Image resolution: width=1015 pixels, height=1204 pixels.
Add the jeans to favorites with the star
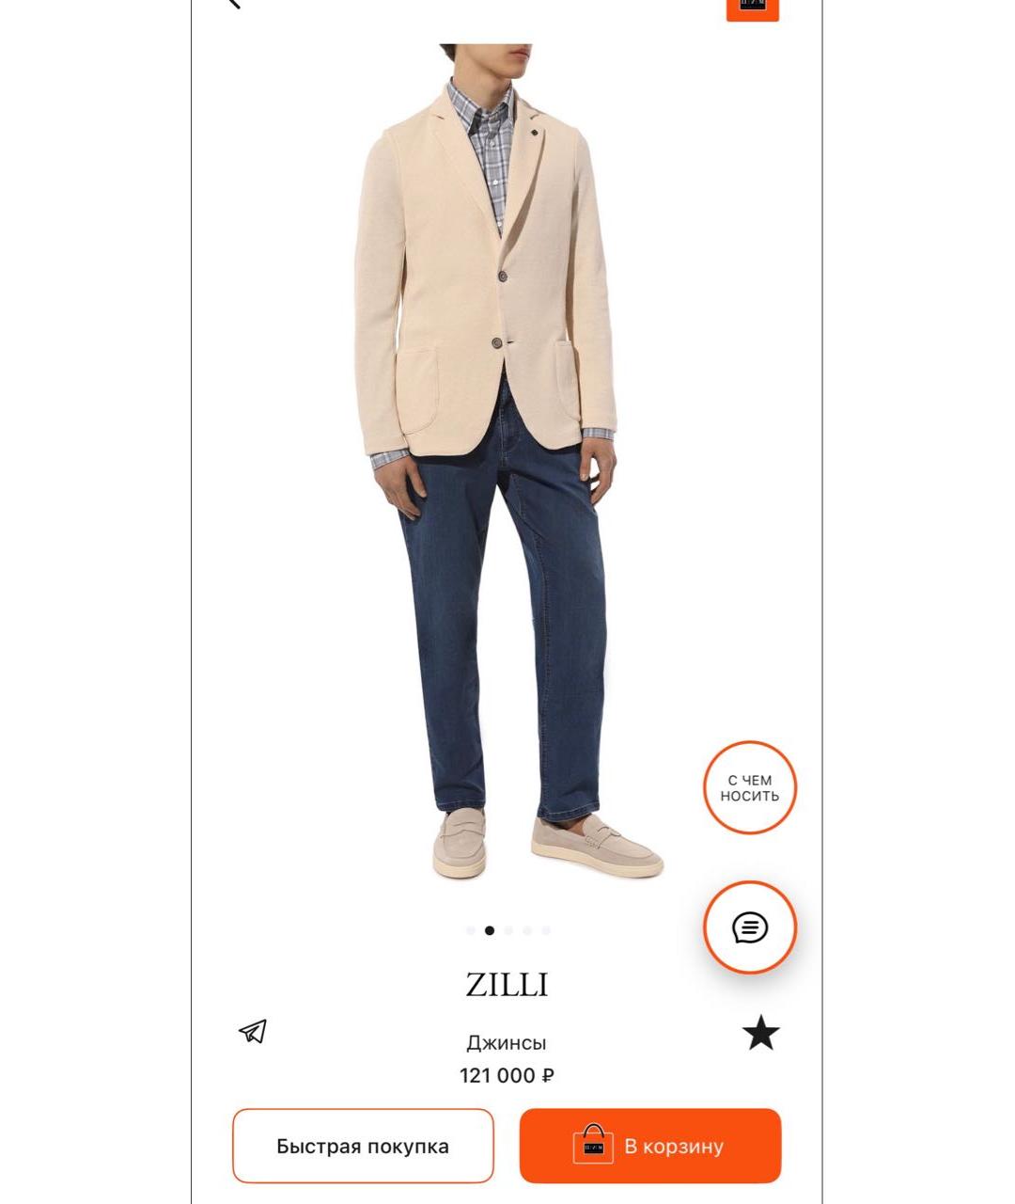(761, 1033)
